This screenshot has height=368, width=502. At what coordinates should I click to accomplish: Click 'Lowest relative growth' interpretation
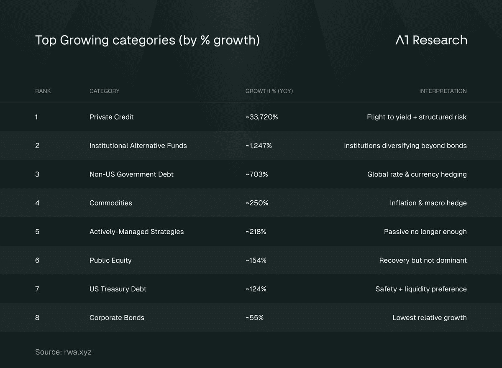[x=430, y=317]
